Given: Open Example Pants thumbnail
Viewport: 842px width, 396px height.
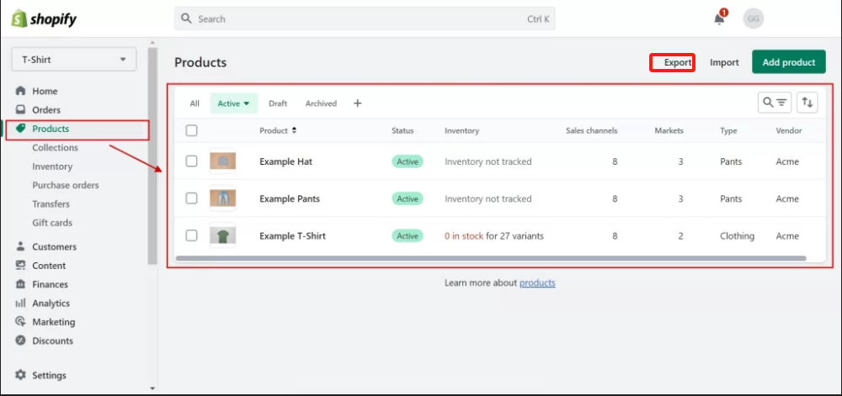Looking at the screenshot, I should coord(223,198).
